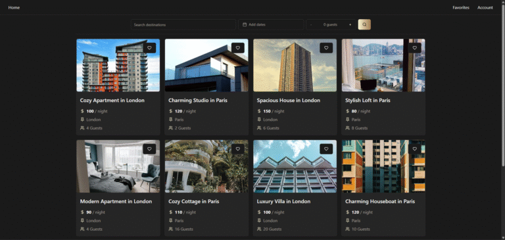Toggle heart on Charming Studio in Paris
Viewport: 505px width, 240px height.
pyautogui.click(x=237, y=48)
